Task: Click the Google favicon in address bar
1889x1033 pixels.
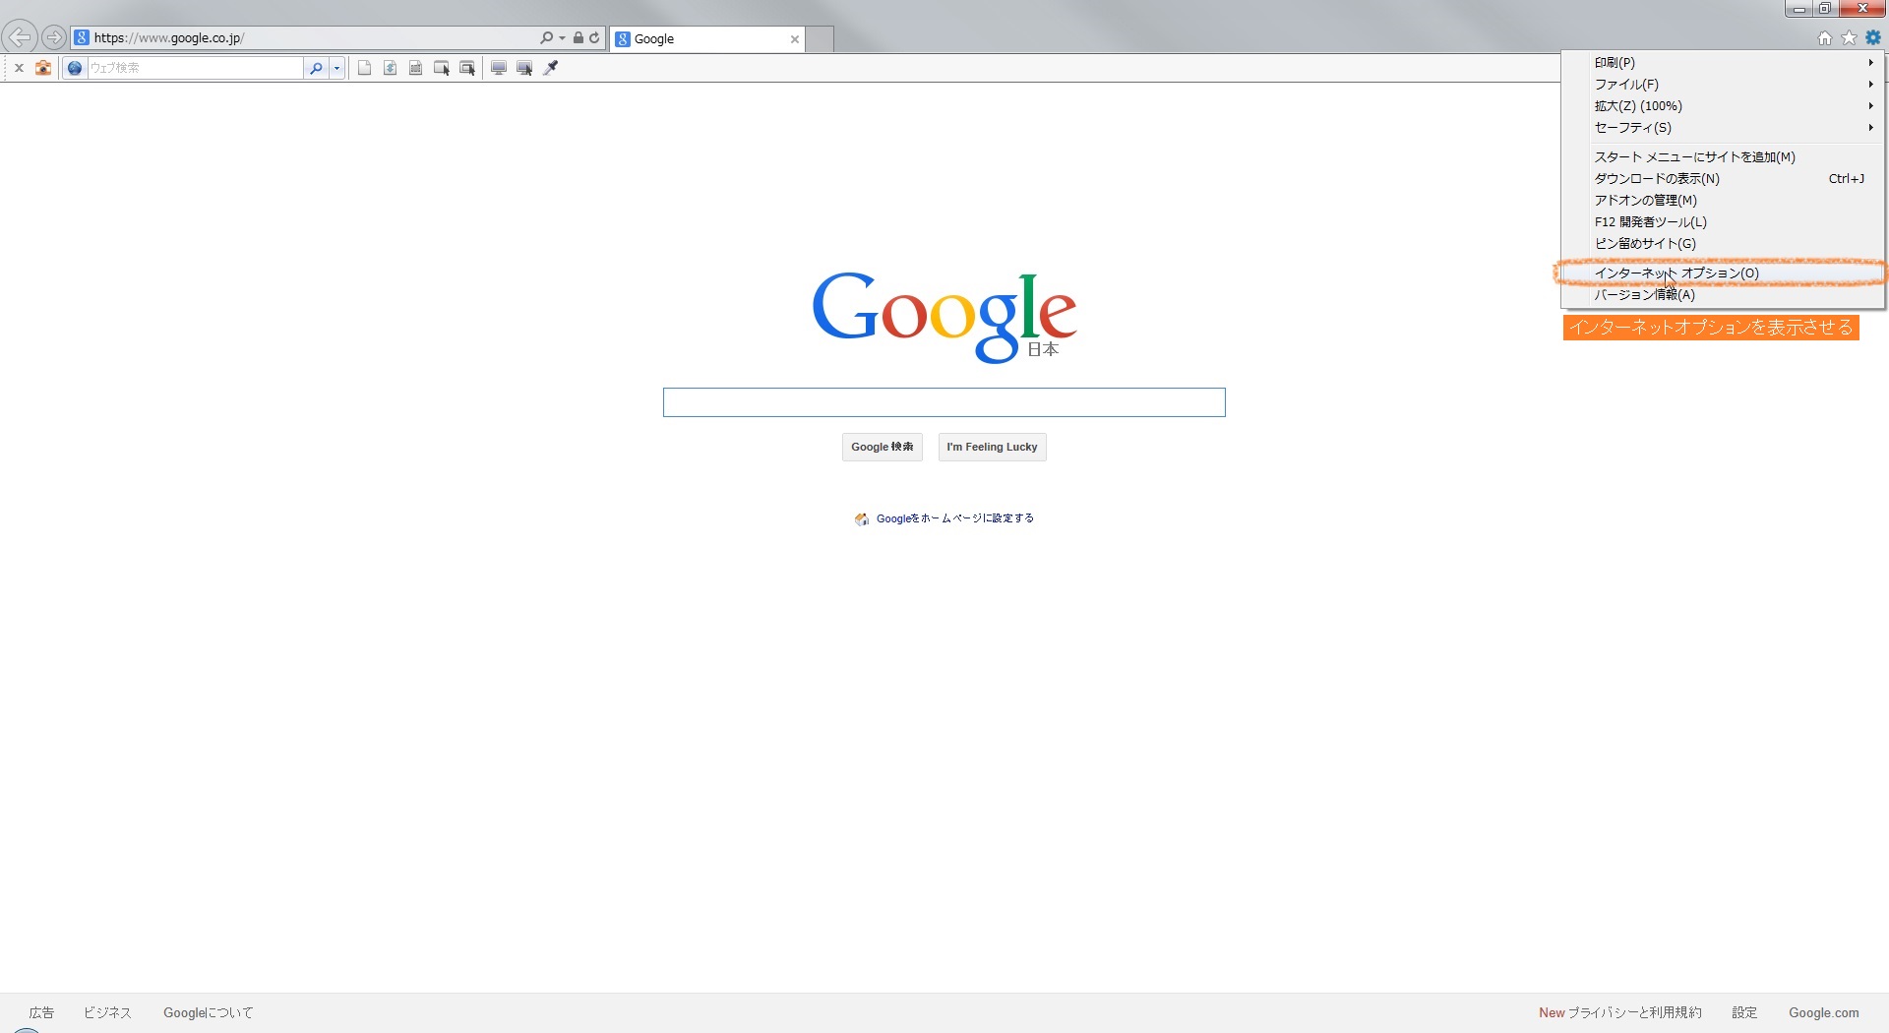Action: 82,37
